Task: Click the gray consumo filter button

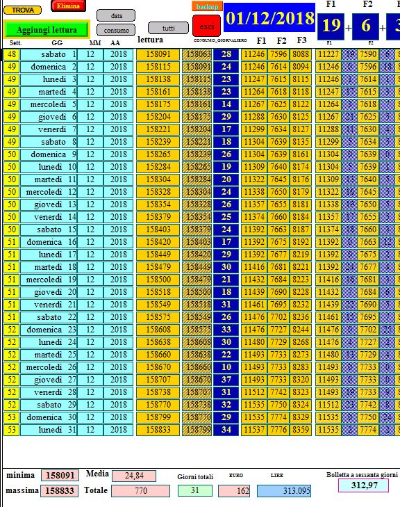Action: tap(116, 31)
